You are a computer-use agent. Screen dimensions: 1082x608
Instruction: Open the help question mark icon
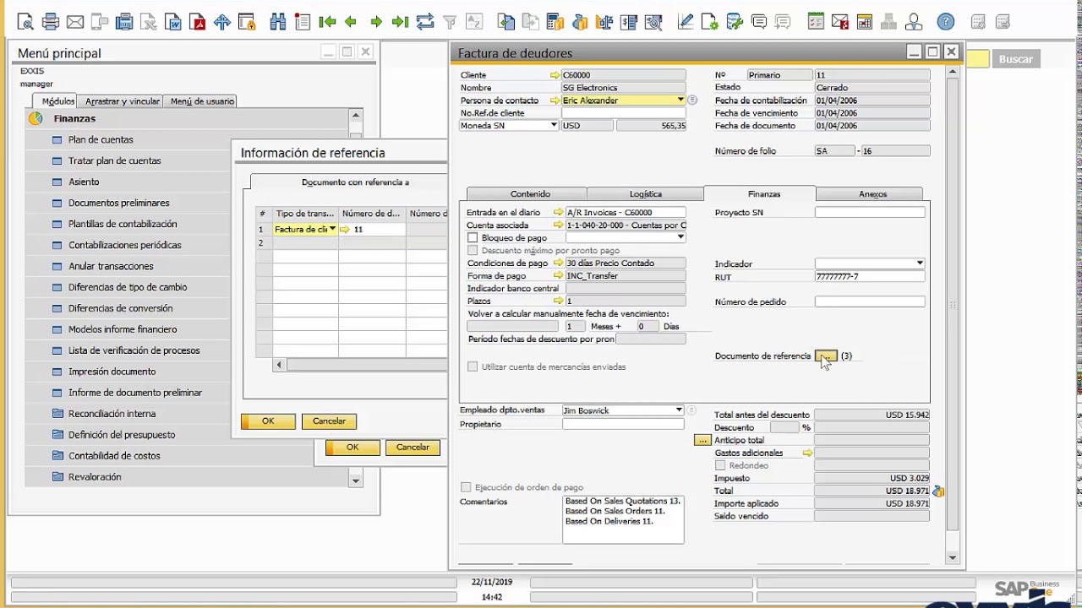pyautogui.click(x=945, y=22)
